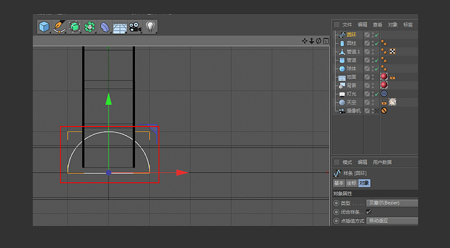Switch to the 基本 tab
The width and height of the screenshot is (450, 248).
click(339, 183)
